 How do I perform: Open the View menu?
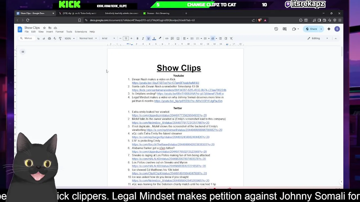[41, 32]
